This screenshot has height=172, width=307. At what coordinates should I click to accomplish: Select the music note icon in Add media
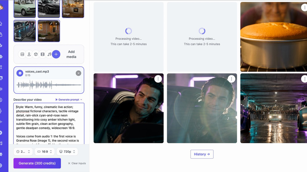tap(49, 54)
